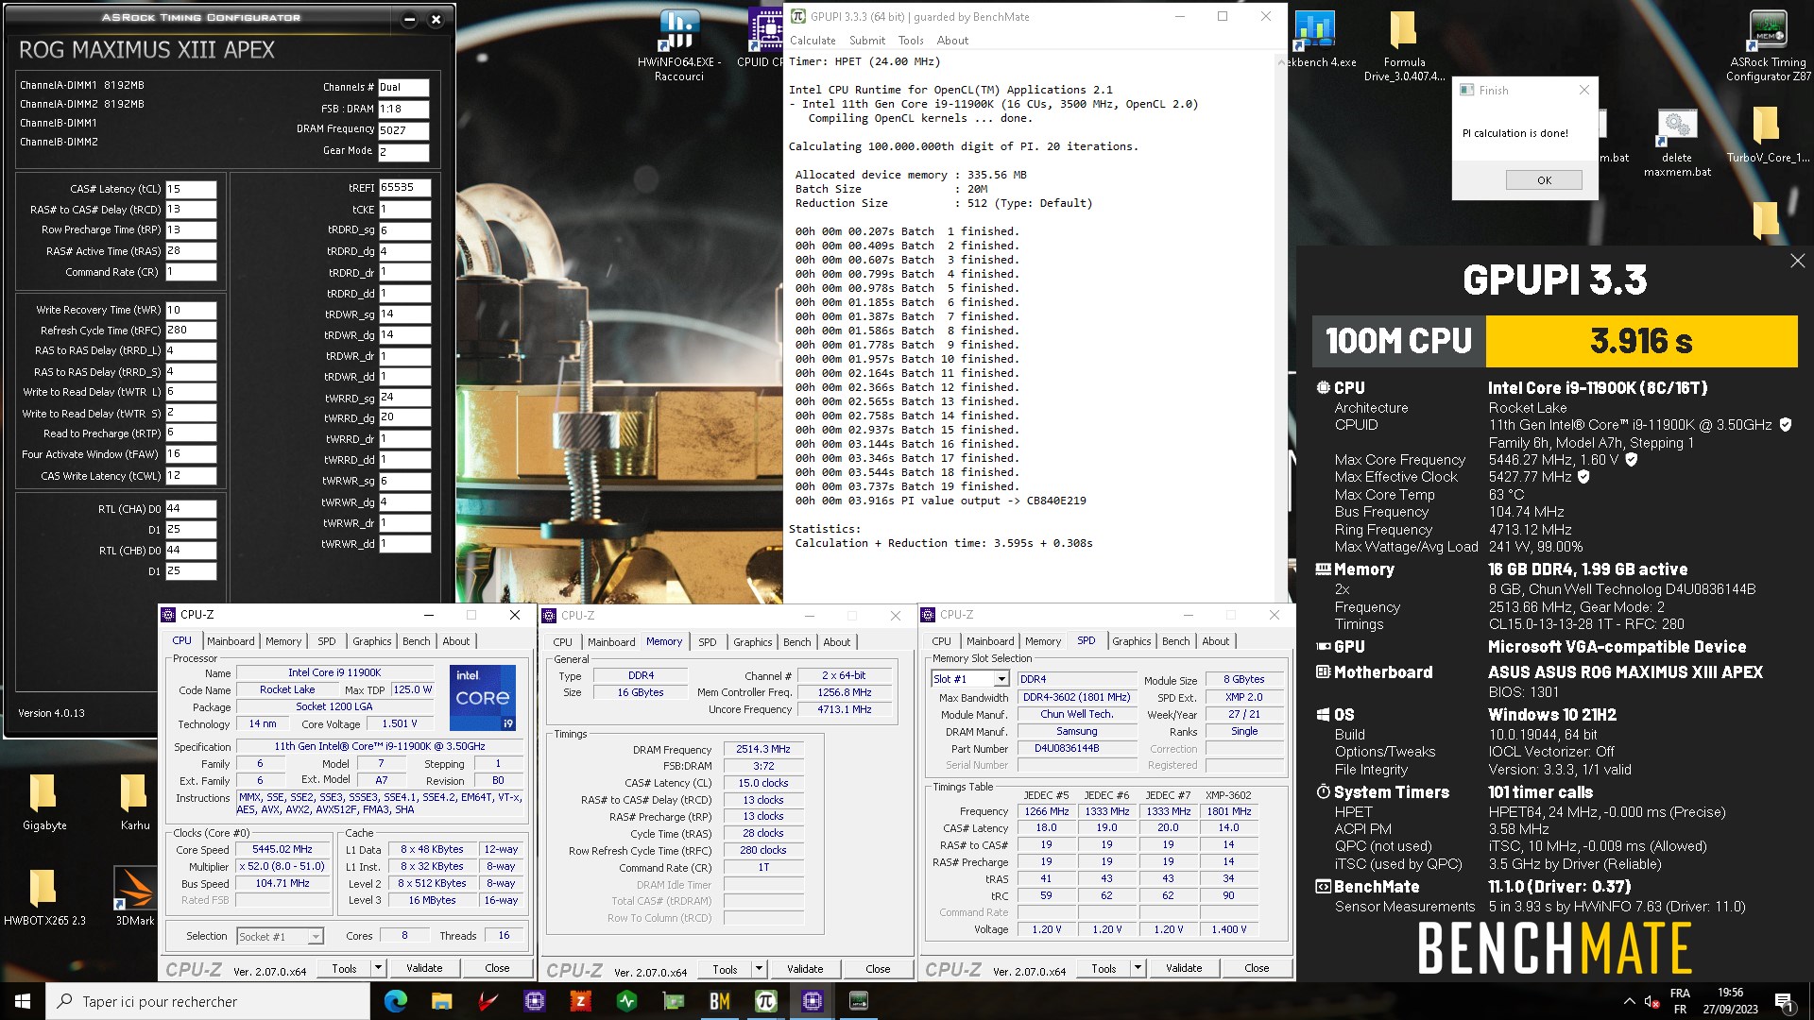Click the 3.916 s result score

[1641, 341]
